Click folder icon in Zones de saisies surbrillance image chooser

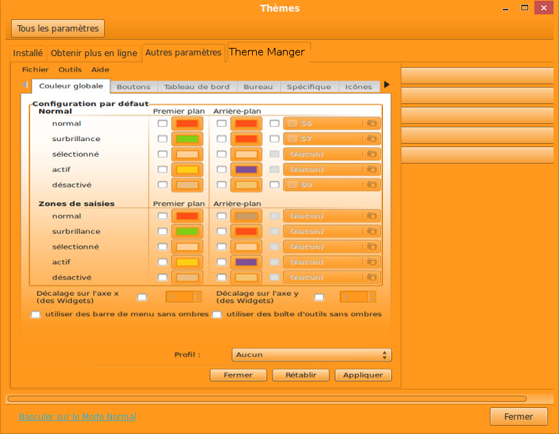coord(371,231)
